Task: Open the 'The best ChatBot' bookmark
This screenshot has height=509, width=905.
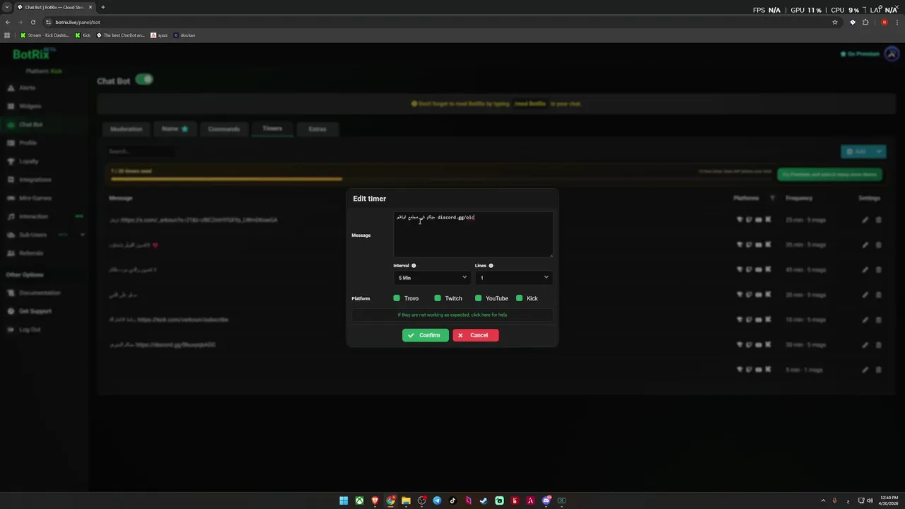Action: pyautogui.click(x=120, y=35)
